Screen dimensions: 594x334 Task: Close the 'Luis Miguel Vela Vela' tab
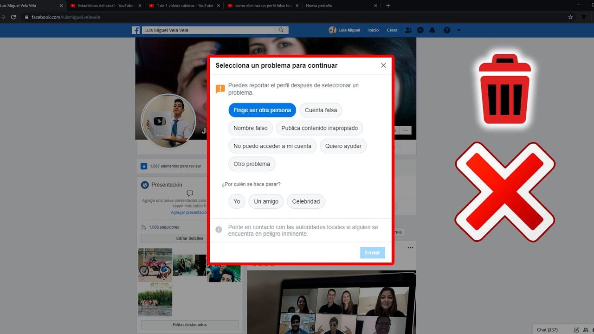tap(61, 6)
